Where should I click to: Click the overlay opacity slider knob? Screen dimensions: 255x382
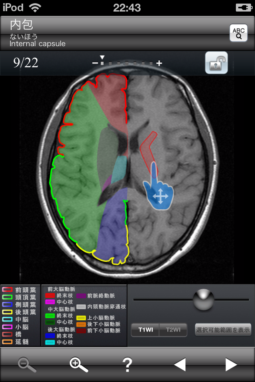click(x=203, y=300)
